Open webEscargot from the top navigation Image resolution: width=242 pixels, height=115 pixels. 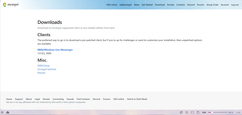click(126, 5)
